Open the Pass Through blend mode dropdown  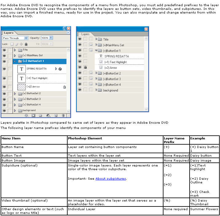point(26,38)
